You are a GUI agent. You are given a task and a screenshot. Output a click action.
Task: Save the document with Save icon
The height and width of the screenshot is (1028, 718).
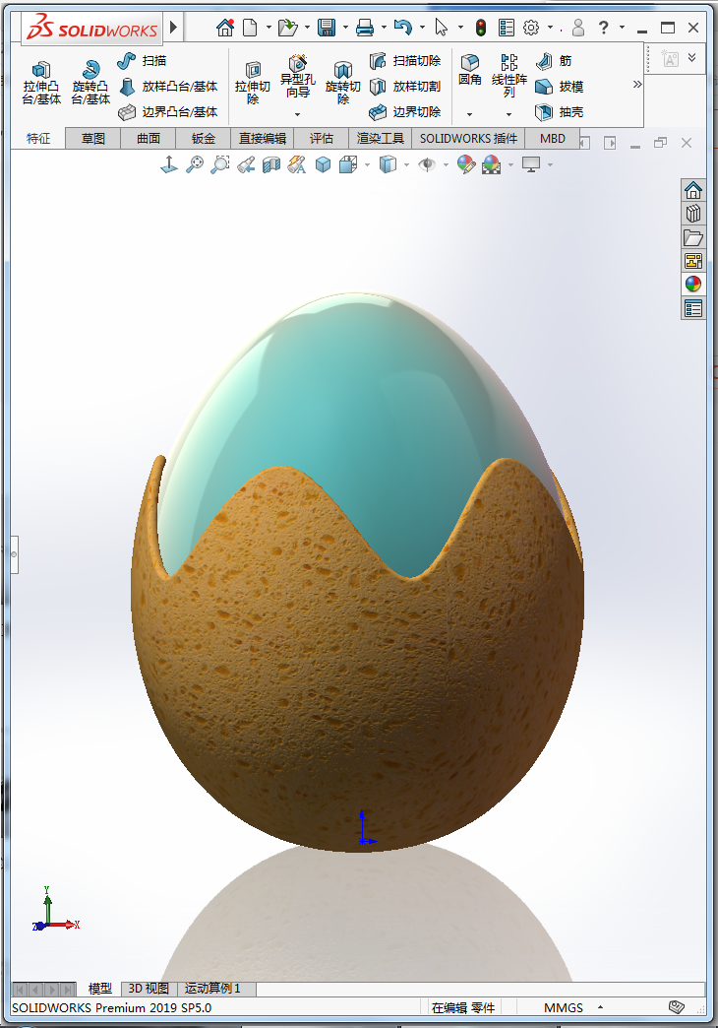[x=327, y=28]
